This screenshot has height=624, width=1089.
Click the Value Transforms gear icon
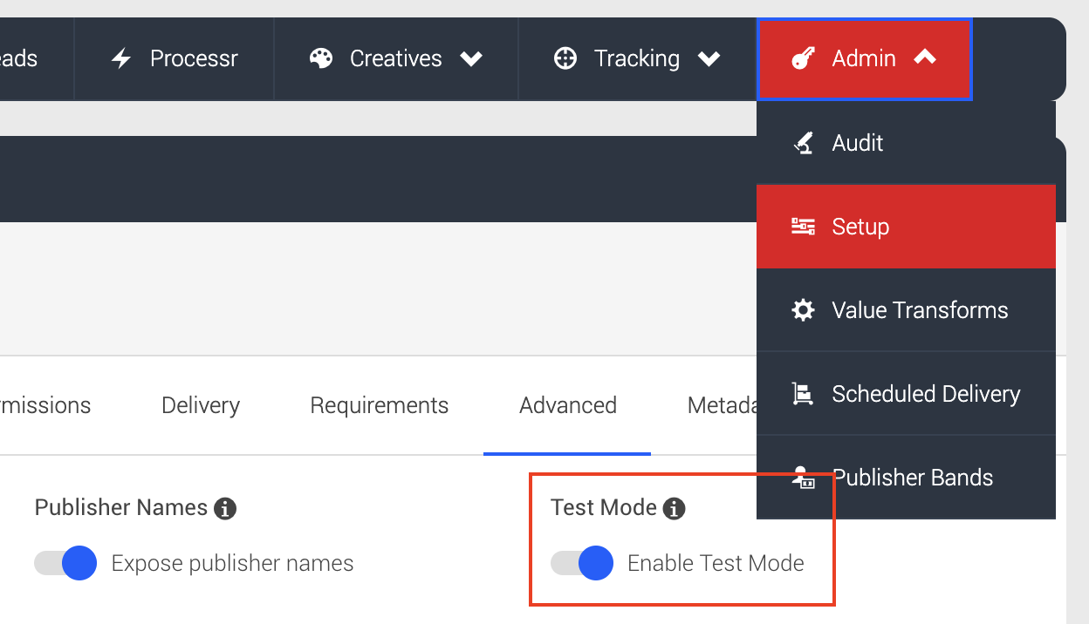(x=803, y=310)
